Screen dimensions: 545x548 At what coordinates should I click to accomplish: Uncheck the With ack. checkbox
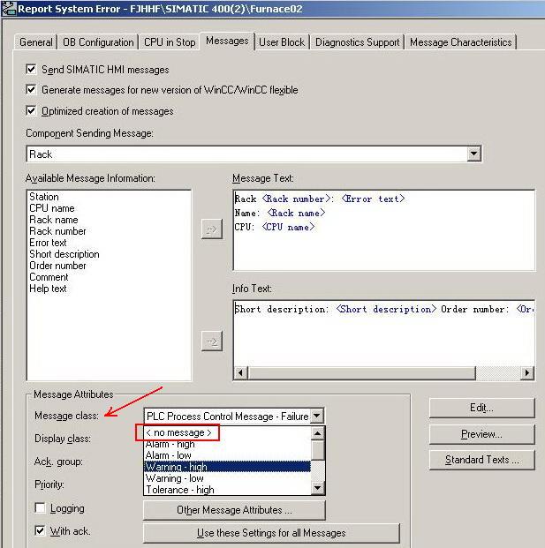click(41, 531)
